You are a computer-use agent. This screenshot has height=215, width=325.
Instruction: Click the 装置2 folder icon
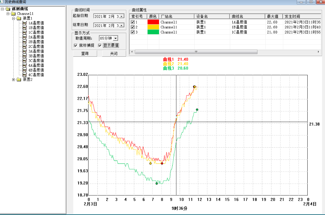pos(19,80)
